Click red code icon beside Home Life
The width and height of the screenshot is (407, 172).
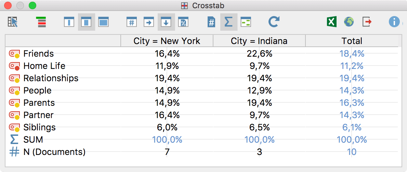(x=14, y=66)
